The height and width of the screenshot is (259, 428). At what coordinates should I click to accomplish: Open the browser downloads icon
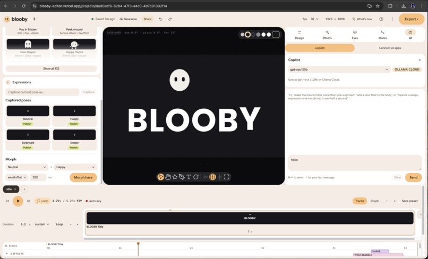click(404, 6)
